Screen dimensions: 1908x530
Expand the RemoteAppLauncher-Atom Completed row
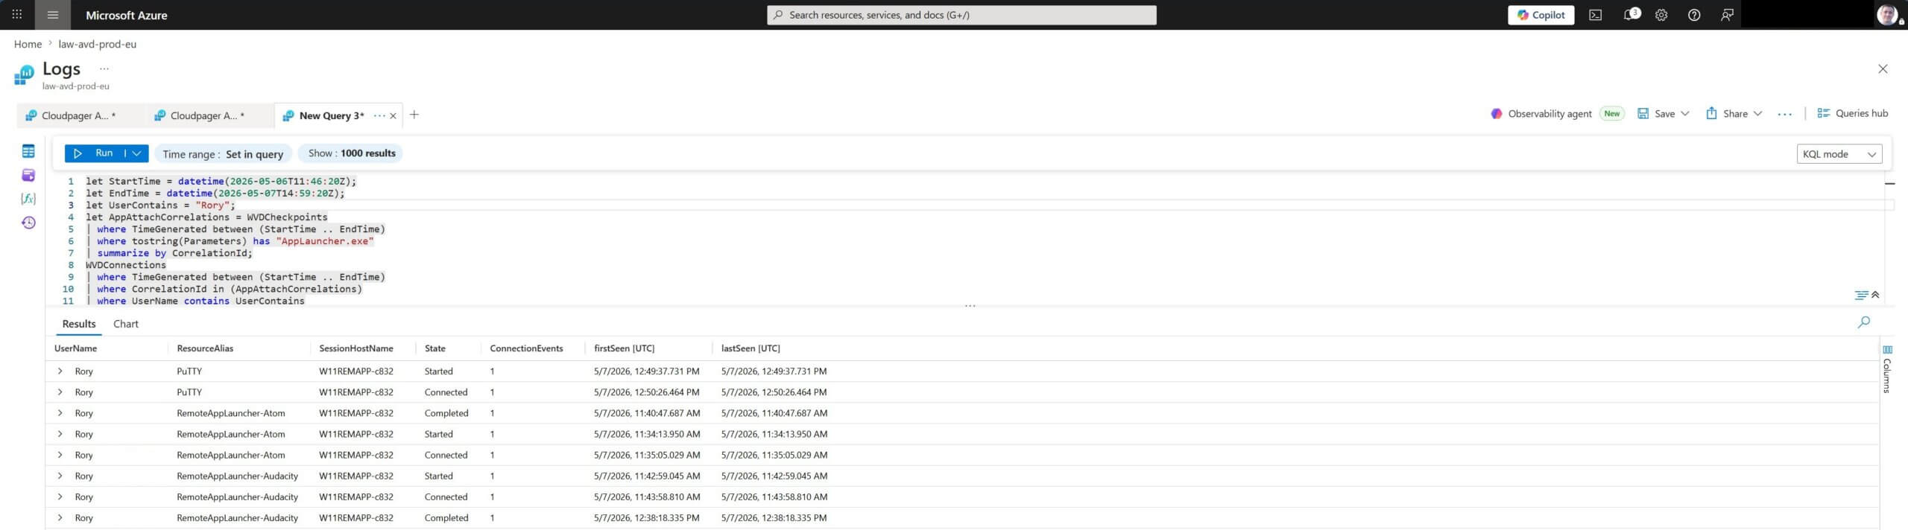pyautogui.click(x=60, y=412)
